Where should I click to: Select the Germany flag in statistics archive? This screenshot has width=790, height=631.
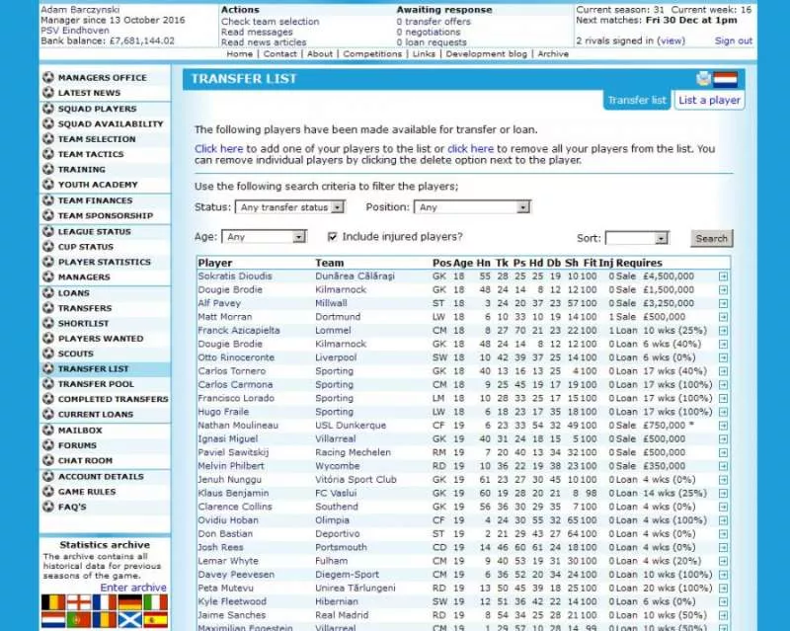tap(129, 601)
